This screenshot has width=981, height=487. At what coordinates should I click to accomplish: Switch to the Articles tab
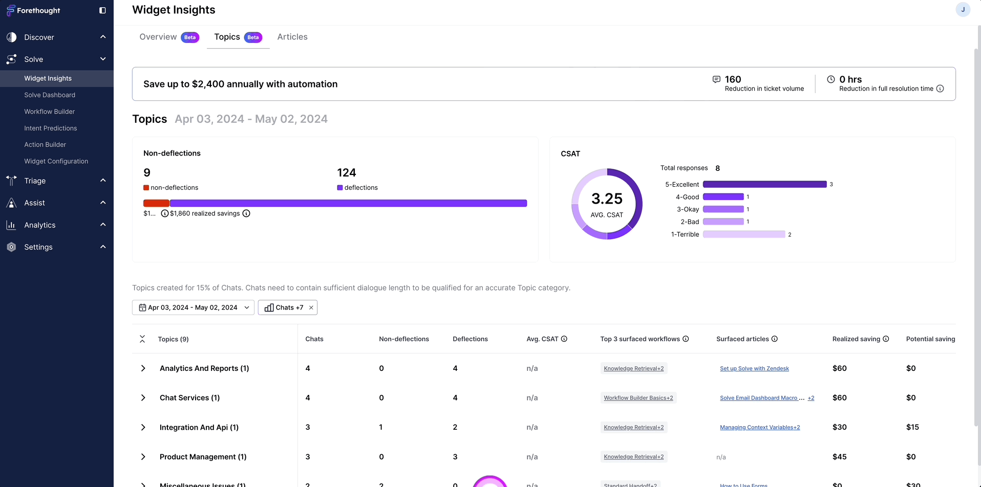tap(292, 37)
